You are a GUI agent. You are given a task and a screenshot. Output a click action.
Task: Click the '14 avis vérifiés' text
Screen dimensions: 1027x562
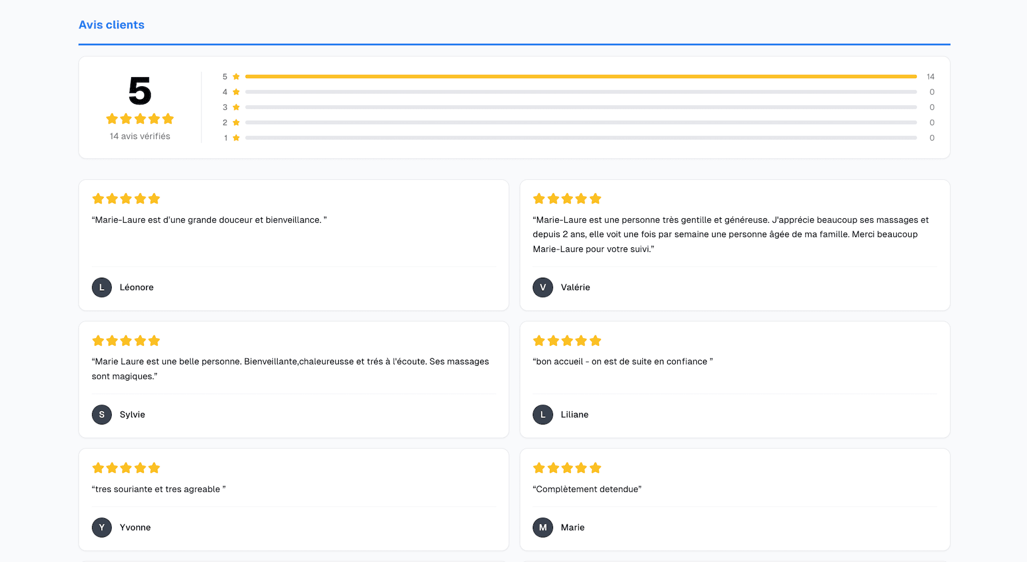(140, 136)
